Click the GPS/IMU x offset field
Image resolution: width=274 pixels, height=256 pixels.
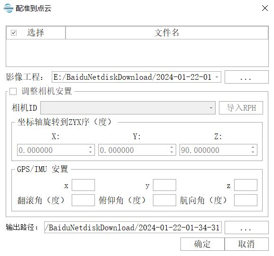[84, 185]
